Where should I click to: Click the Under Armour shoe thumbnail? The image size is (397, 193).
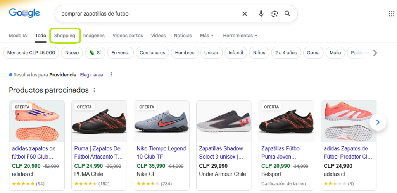pyautogui.click(x=224, y=121)
